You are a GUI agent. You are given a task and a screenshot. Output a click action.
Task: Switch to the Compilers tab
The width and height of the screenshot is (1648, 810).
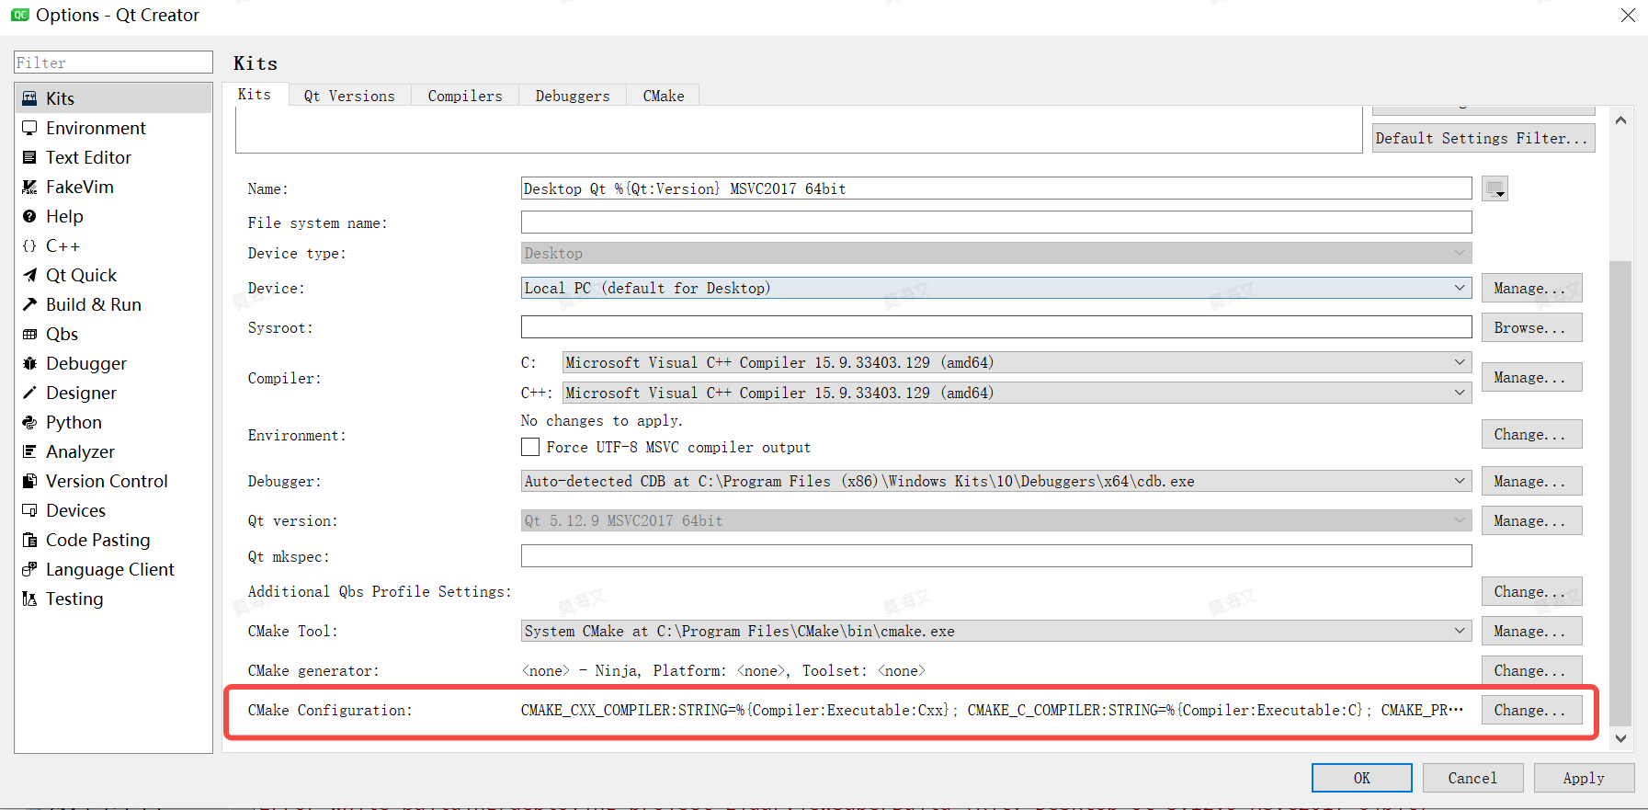465,96
